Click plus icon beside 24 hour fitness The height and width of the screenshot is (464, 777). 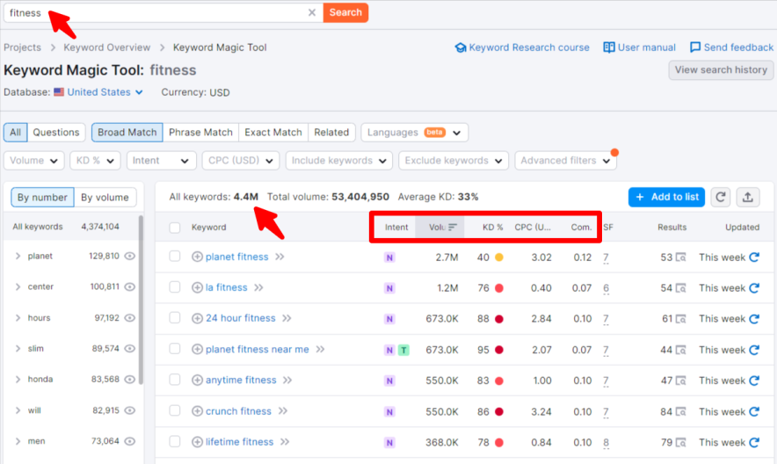(197, 318)
